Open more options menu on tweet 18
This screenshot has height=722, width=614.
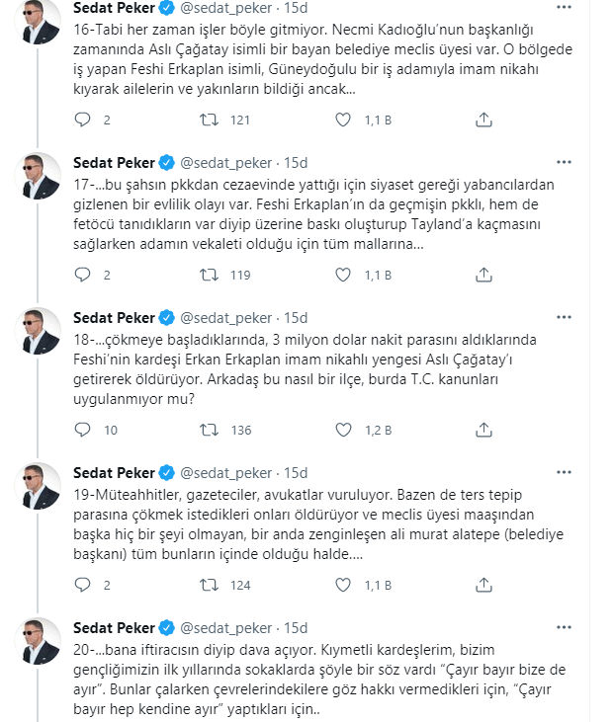click(x=564, y=317)
